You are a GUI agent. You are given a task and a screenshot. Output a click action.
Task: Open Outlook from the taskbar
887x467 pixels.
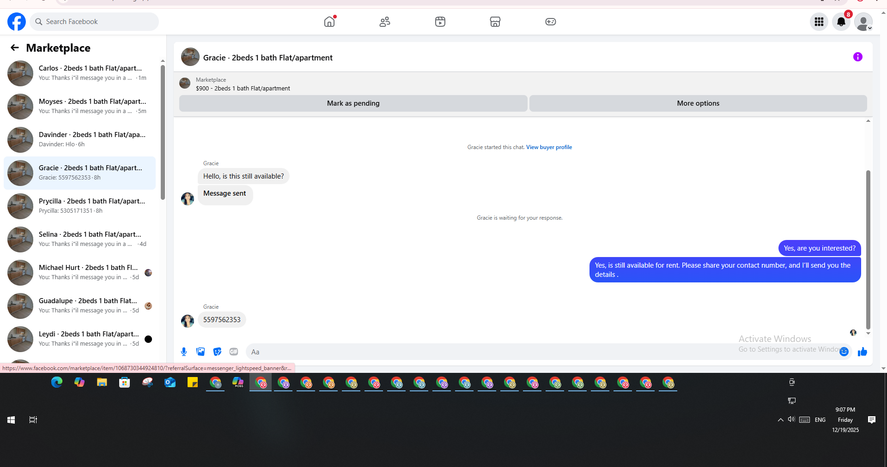point(170,383)
